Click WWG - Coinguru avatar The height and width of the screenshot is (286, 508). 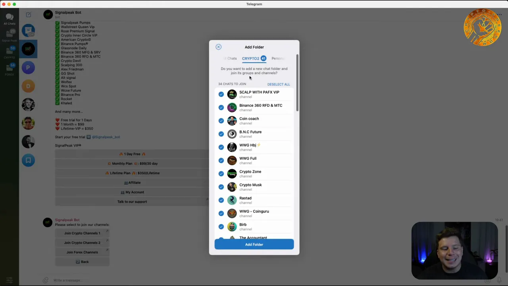(x=232, y=213)
